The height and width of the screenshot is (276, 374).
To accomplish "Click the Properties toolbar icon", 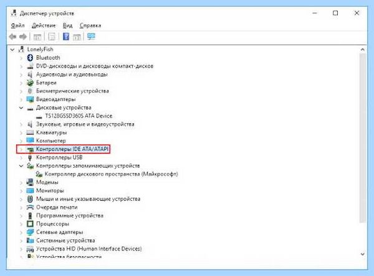I will 52,37.
